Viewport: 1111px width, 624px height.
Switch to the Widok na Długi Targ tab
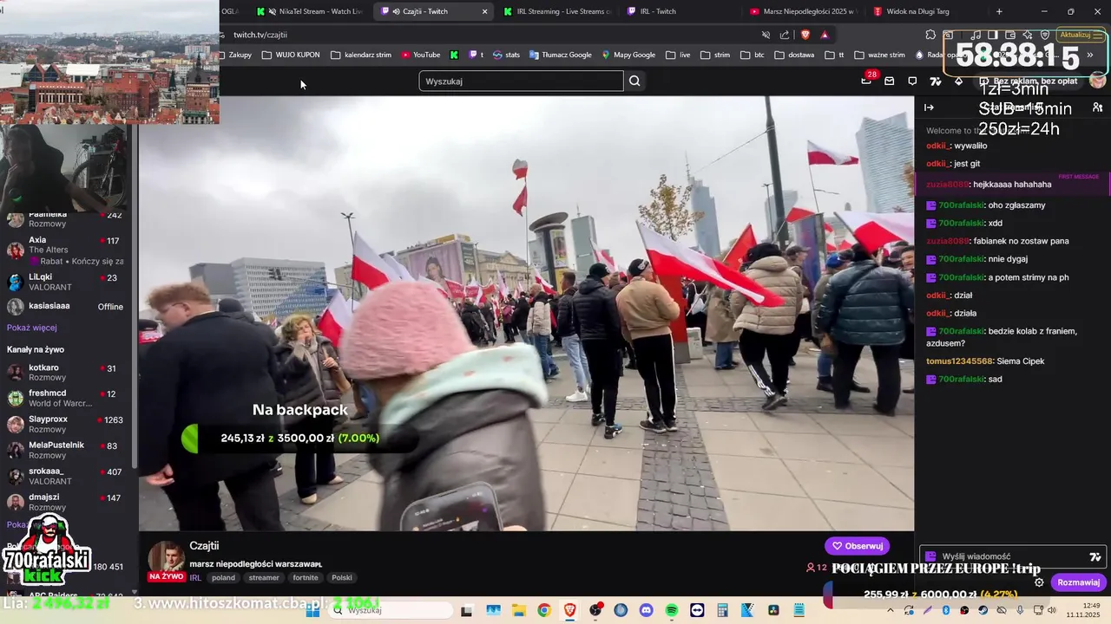pos(924,11)
